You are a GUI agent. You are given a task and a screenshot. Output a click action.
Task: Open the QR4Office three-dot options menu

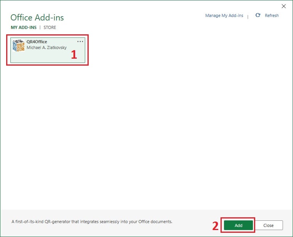click(x=80, y=42)
